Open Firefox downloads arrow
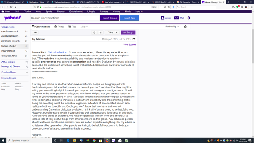 [x=173, y=7]
